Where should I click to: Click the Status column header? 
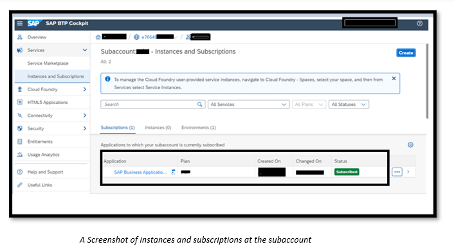click(341, 161)
